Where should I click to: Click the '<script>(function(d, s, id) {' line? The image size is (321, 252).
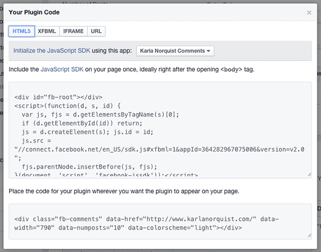point(67,106)
